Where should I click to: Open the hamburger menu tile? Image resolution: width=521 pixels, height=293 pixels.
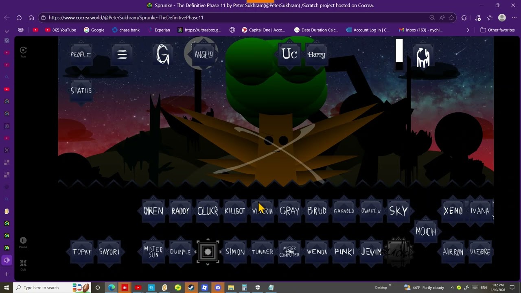tap(122, 55)
